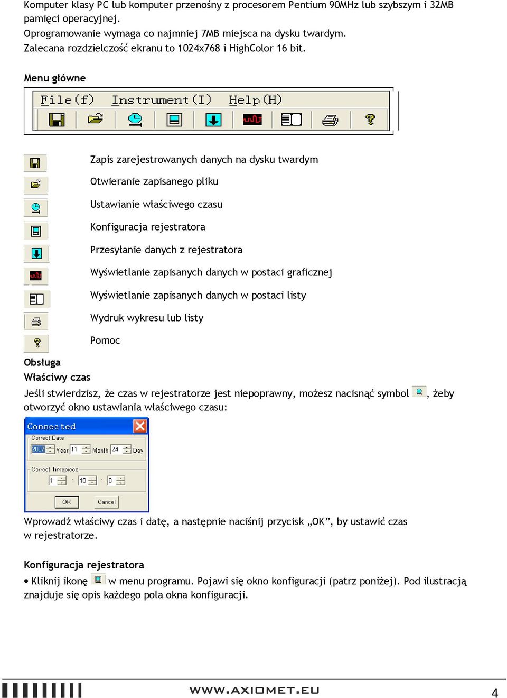Click the icon beside 'Konfiguracja rejestratora' in the list
Screen dimensions: 507x698
point(36,231)
